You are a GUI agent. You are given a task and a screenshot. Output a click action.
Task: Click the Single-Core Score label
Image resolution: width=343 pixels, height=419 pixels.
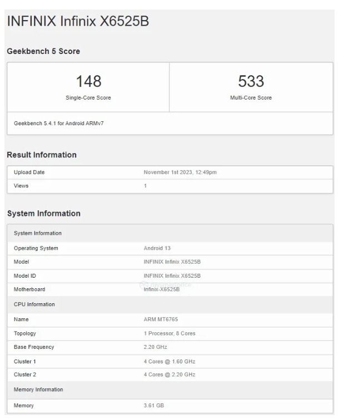click(88, 98)
